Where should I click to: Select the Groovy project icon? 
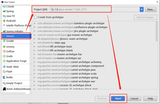coord(4,47)
